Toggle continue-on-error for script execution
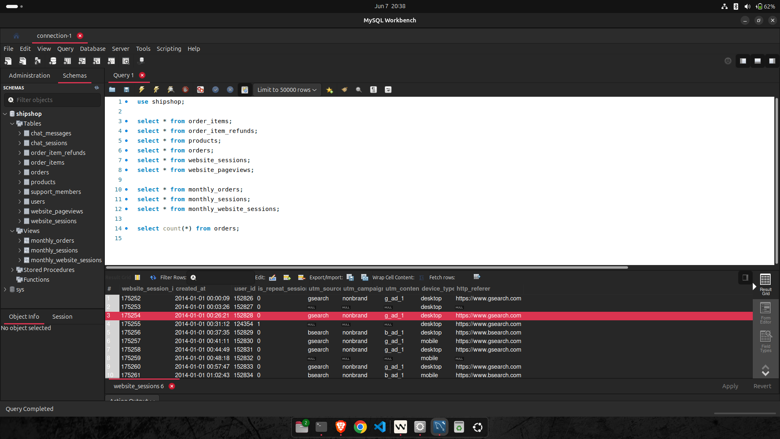The height and width of the screenshot is (439, 780). tap(200, 90)
